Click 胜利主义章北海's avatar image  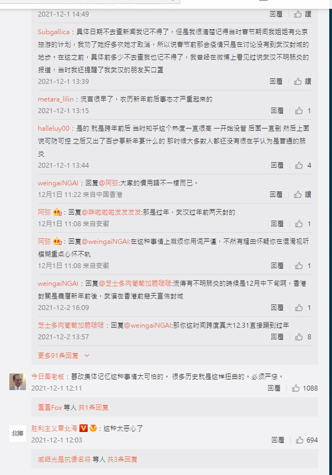18,434
